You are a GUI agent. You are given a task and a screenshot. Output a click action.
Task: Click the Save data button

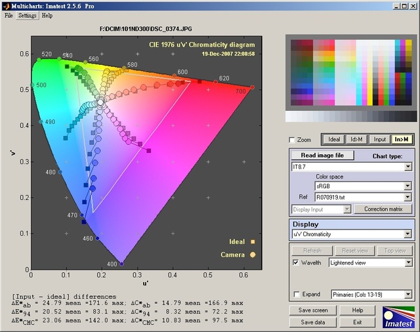(x=313, y=322)
